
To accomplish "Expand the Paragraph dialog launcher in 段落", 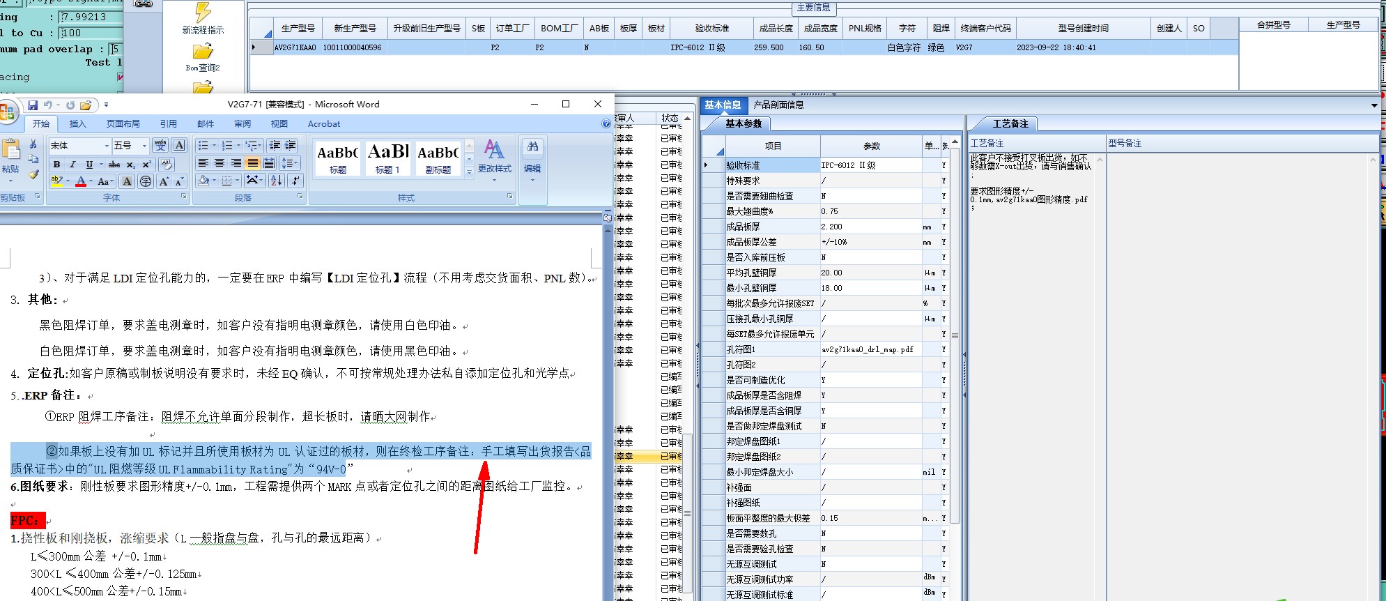I will (x=300, y=197).
